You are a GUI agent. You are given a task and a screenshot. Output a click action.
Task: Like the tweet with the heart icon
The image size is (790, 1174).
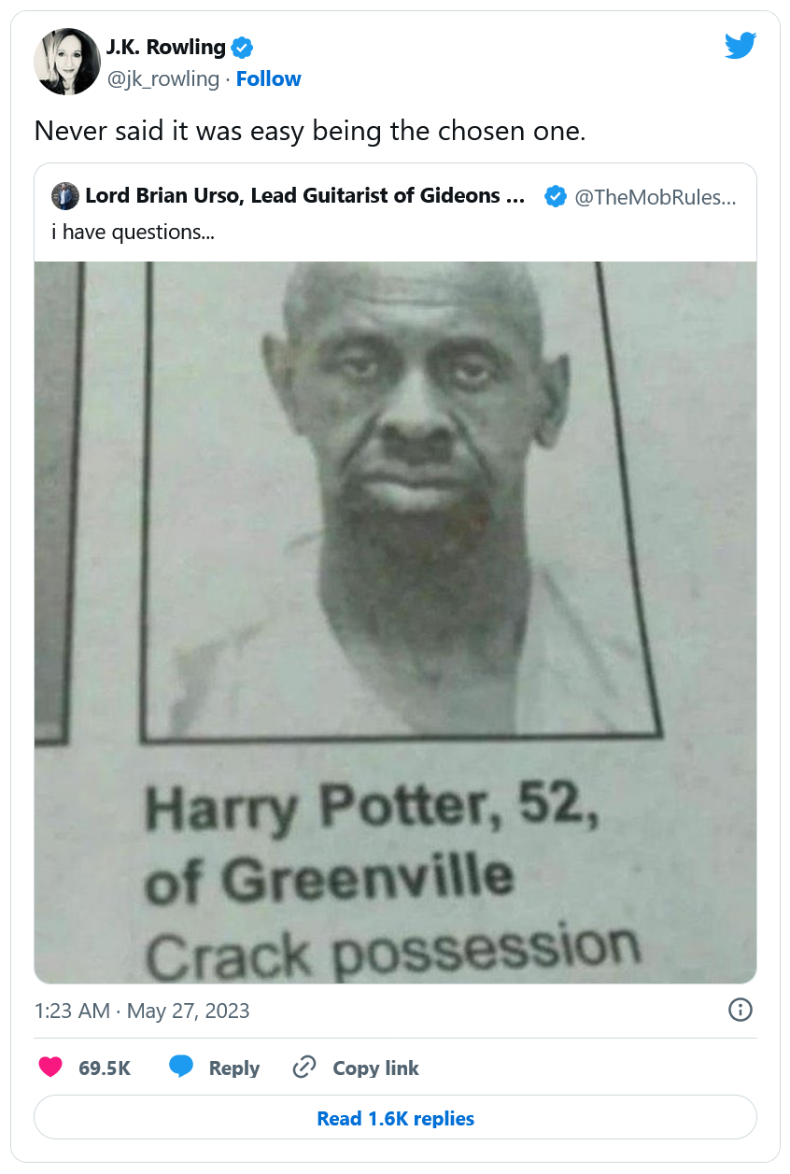(x=50, y=1068)
